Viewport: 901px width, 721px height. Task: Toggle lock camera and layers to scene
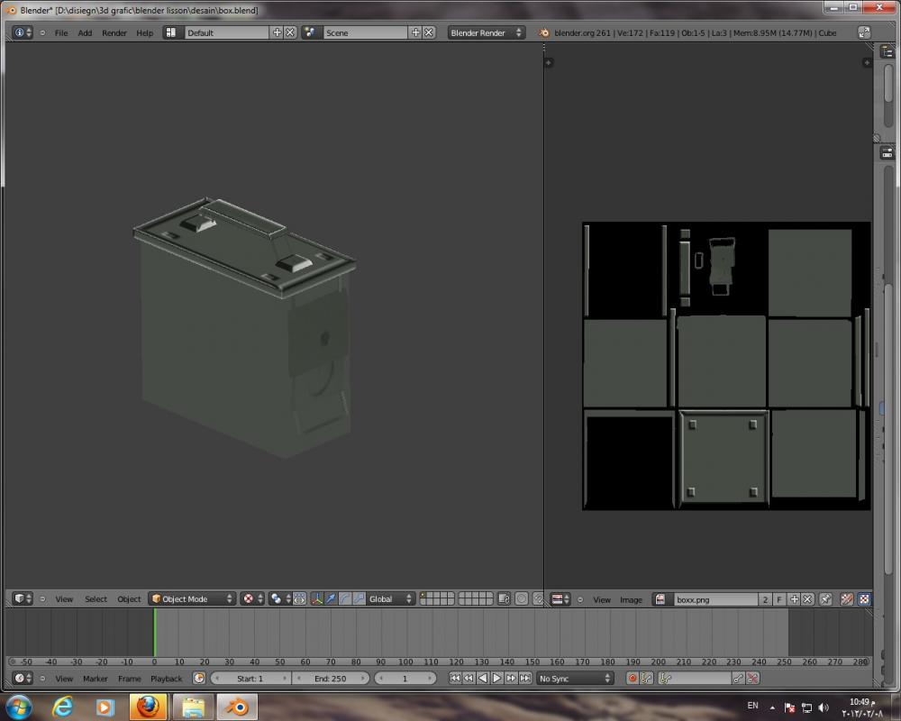click(504, 598)
